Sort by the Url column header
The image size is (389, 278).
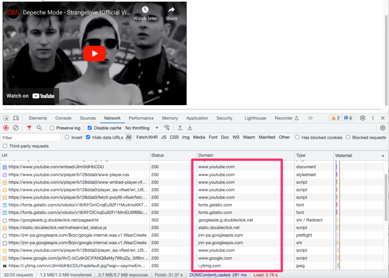click(75, 155)
